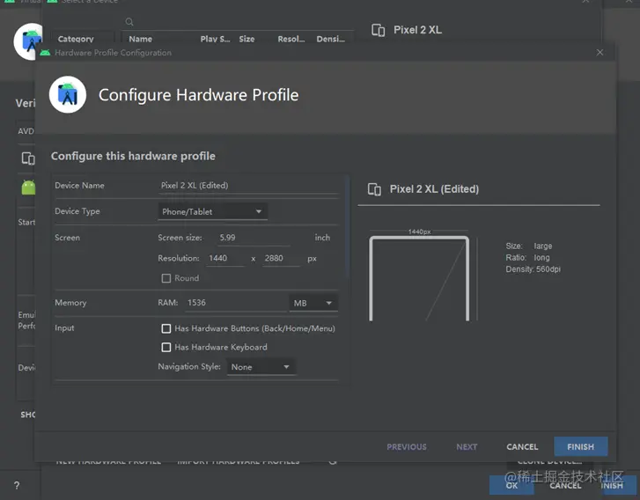
Task: Click the Resolution column header
Action: coord(291,40)
